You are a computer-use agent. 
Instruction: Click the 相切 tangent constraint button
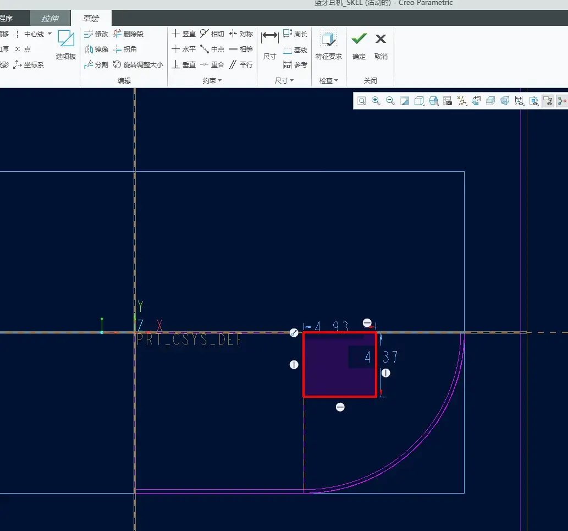click(212, 34)
